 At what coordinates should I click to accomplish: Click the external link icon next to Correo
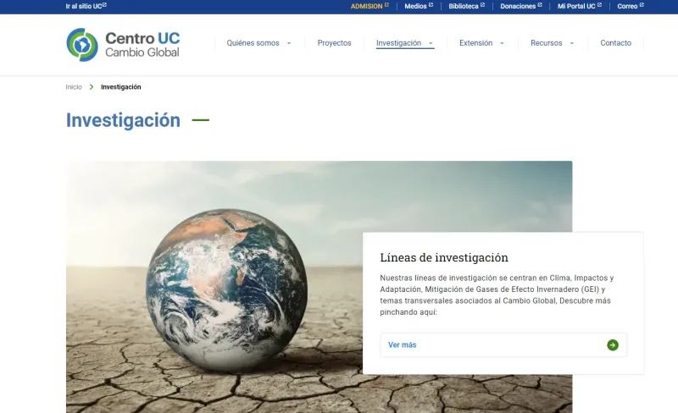642,5
